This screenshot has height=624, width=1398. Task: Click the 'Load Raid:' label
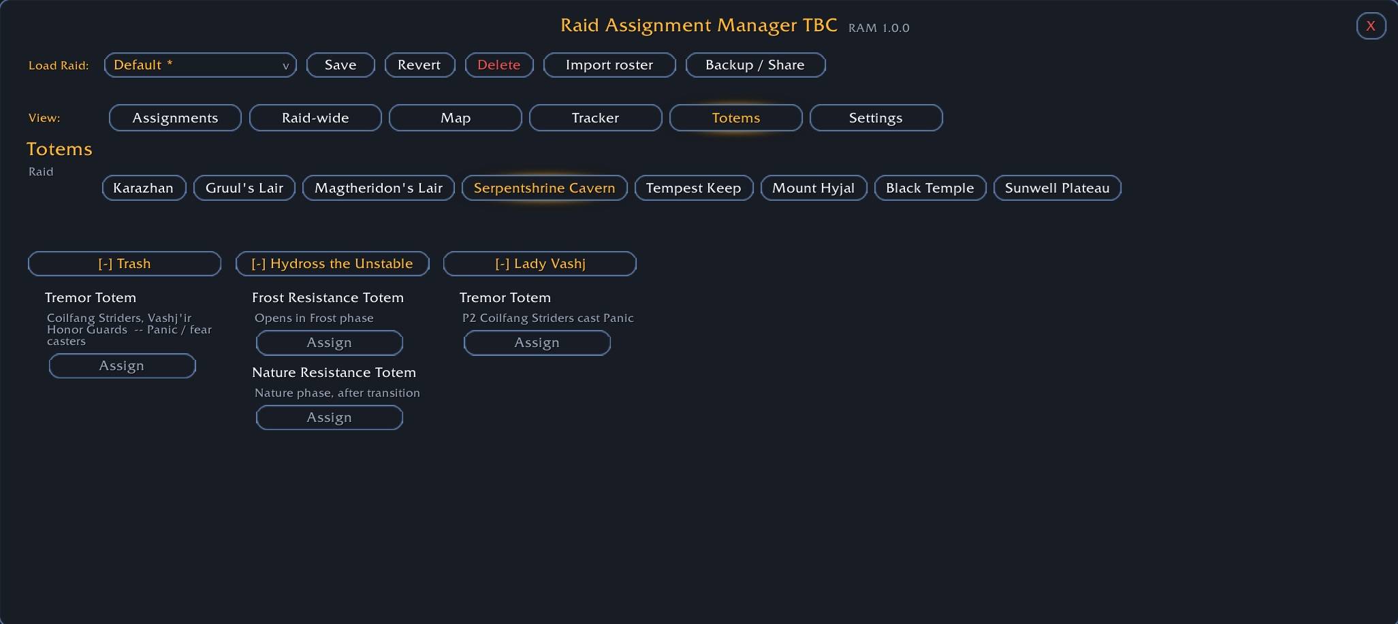pos(59,66)
